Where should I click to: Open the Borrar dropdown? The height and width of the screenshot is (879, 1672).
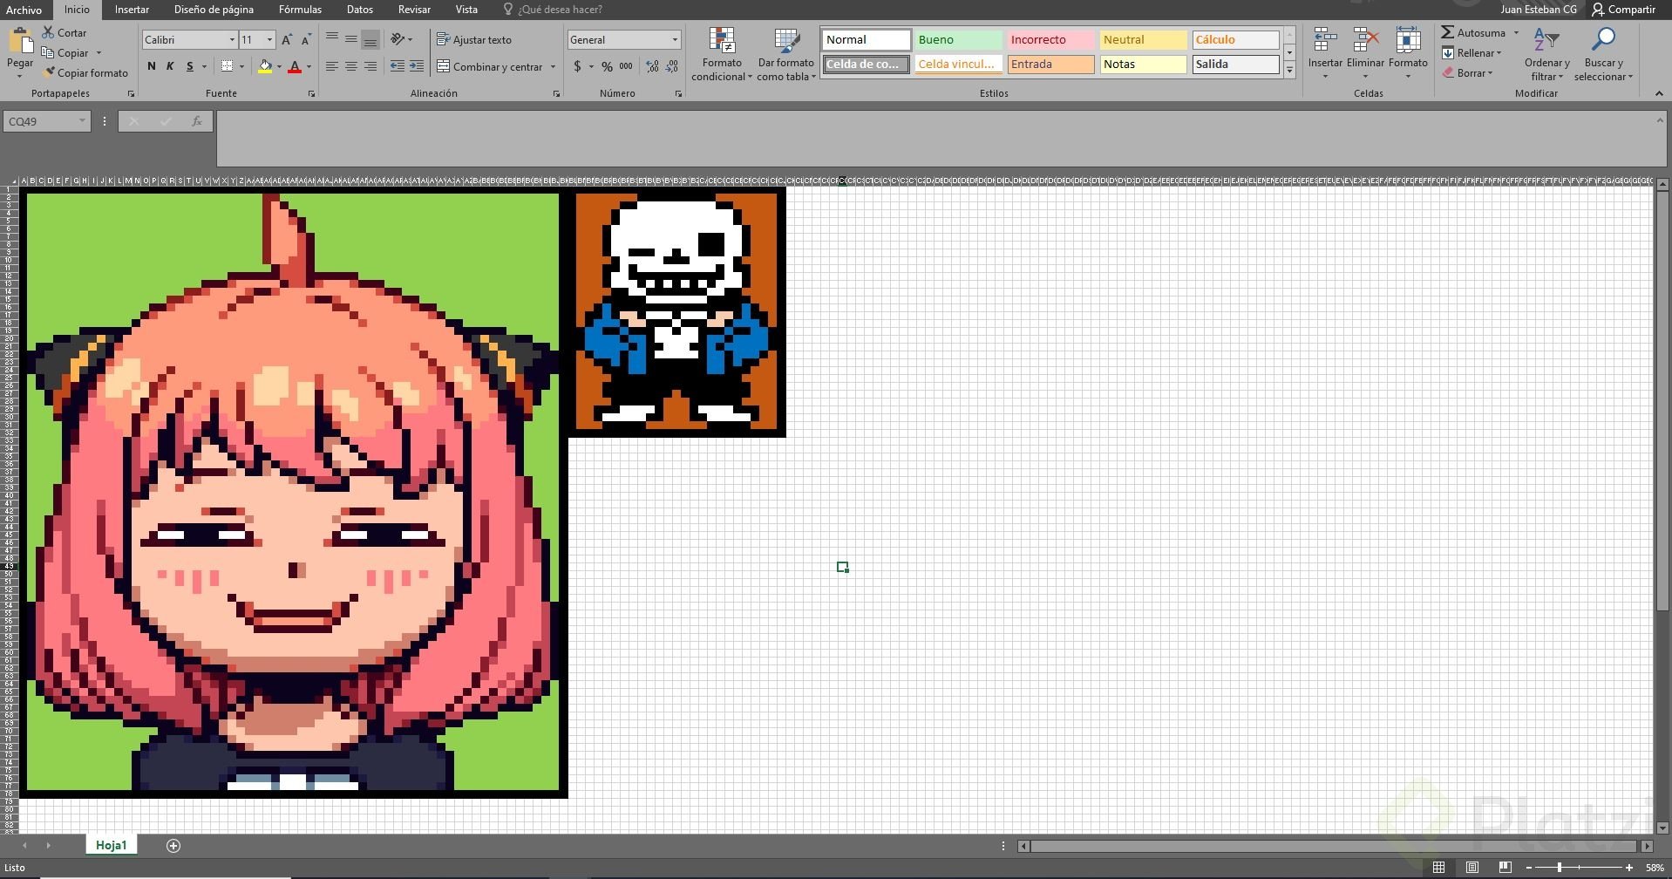(1468, 73)
